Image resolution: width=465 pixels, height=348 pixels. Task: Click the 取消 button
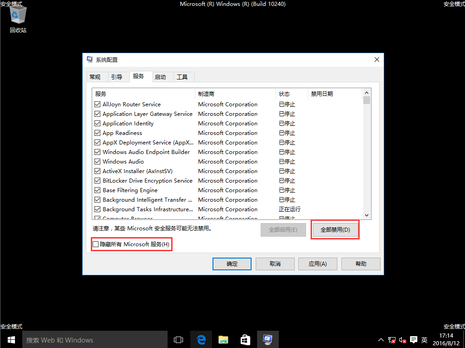point(275,264)
